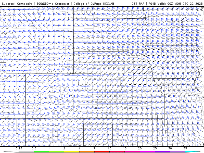204x153 pixels.
Task: Click the 25 value on the color scale
Action: [155, 148]
